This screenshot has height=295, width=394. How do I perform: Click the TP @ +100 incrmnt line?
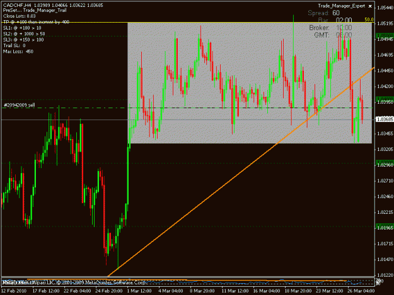[36, 22]
